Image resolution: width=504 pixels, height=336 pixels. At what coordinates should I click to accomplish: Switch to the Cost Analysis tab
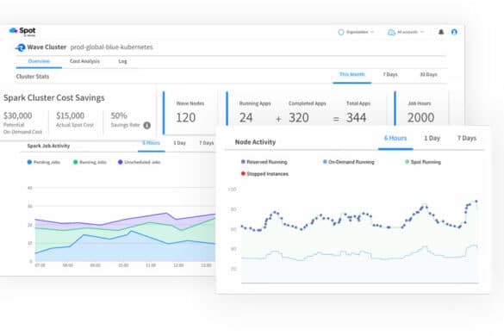84,61
